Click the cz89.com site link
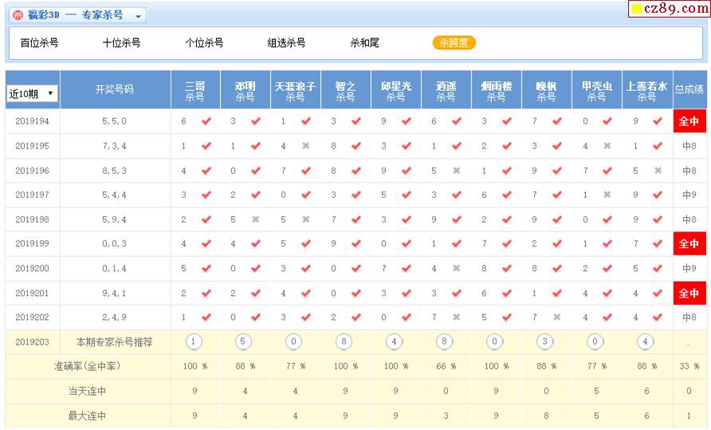Screen dimensions: 711x430 click(x=668, y=9)
